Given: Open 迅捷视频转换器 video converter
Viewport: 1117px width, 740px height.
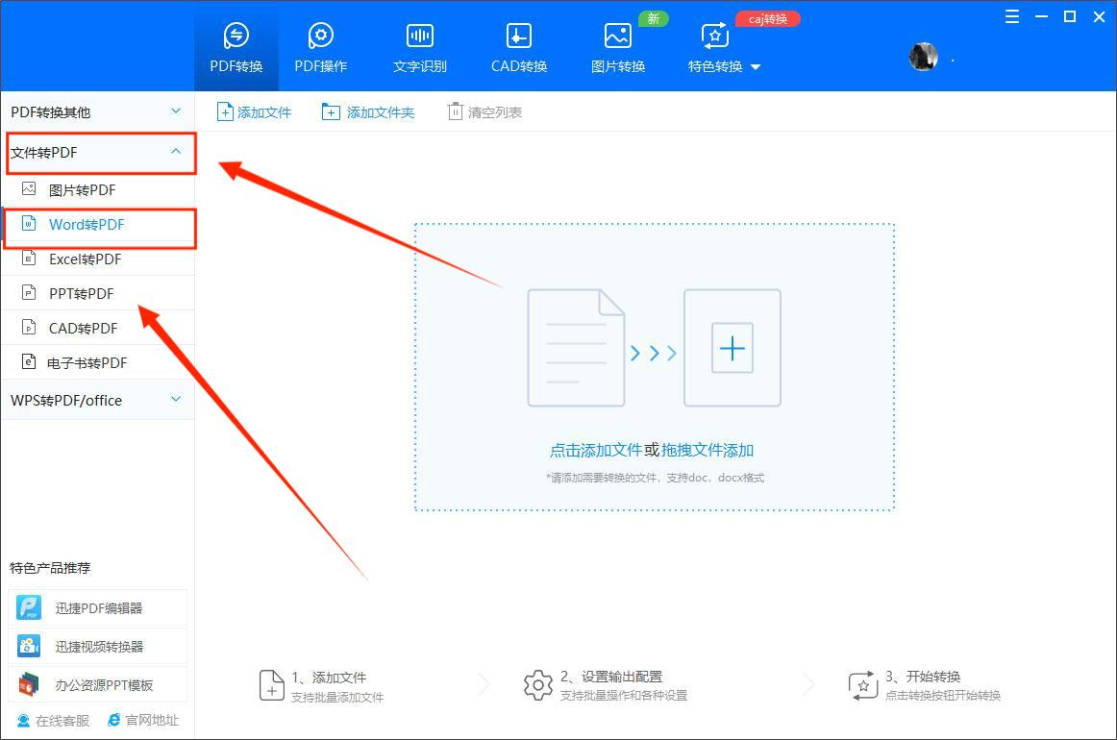Looking at the screenshot, I should click(x=97, y=645).
